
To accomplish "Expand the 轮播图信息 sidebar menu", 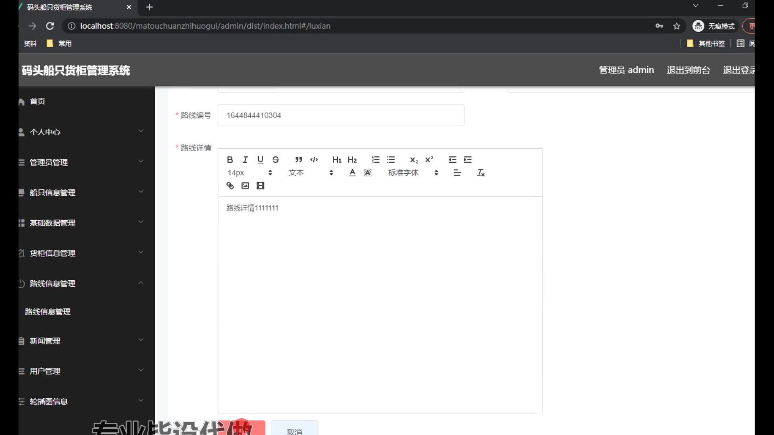I will 86,401.
